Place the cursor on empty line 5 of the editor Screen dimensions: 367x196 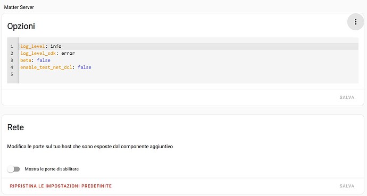[x=188, y=74]
